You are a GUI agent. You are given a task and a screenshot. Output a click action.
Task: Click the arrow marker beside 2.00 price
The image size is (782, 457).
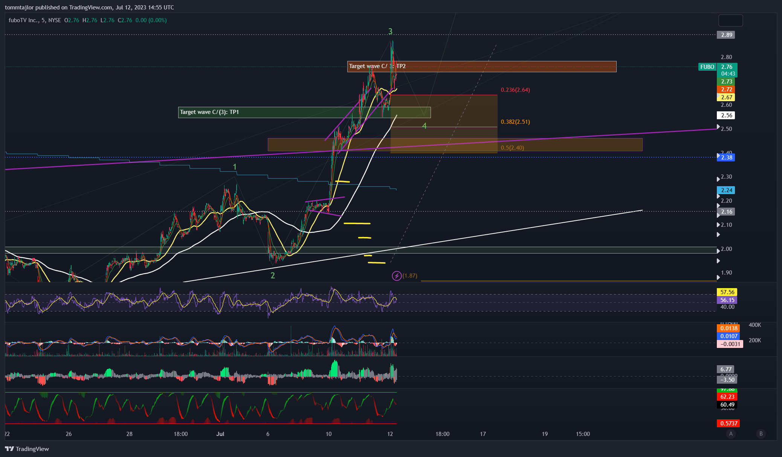pos(718,251)
